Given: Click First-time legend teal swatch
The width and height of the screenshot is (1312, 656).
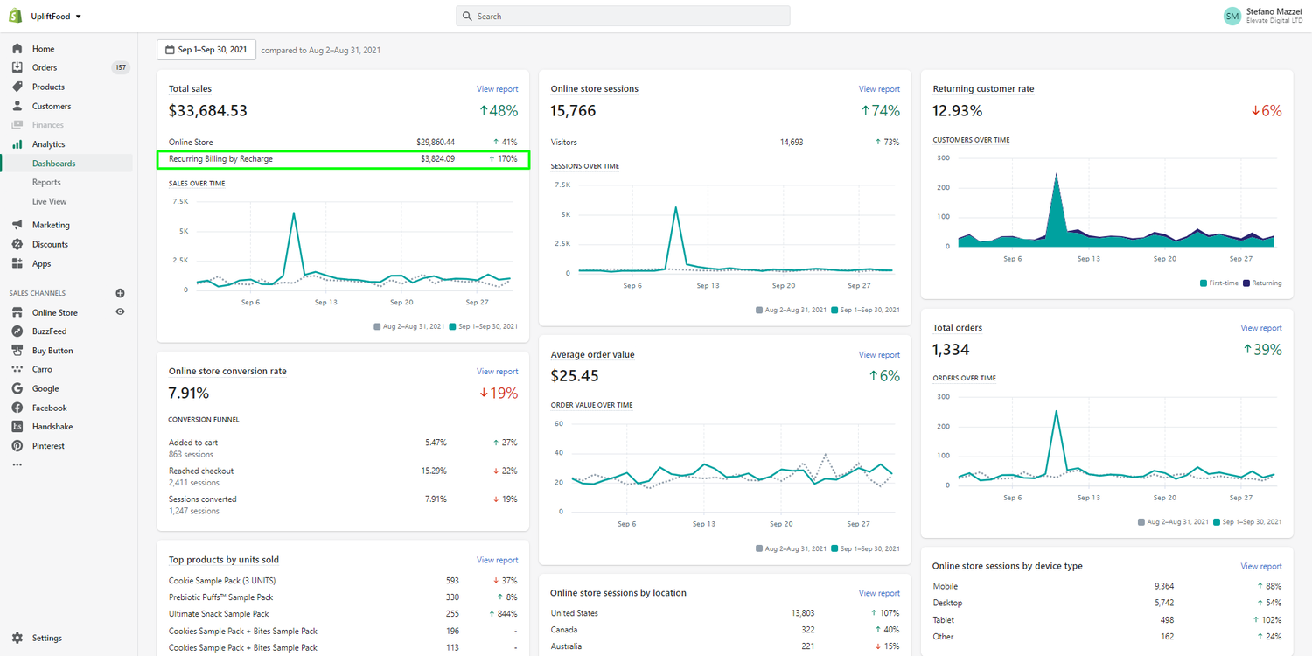Looking at the screenshot, I should click(1204, 283).
